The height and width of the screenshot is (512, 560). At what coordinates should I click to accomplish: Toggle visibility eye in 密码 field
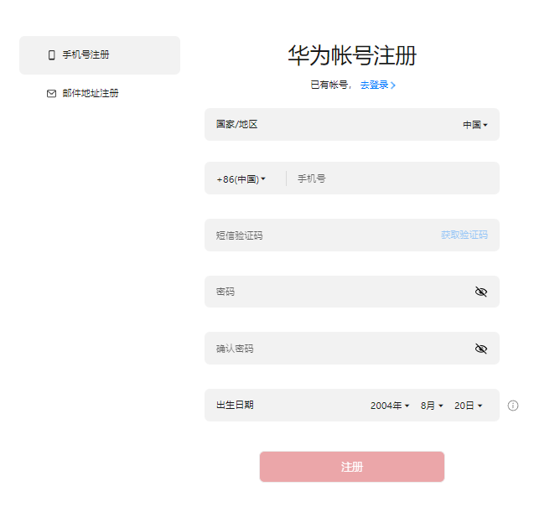point(481,292)
